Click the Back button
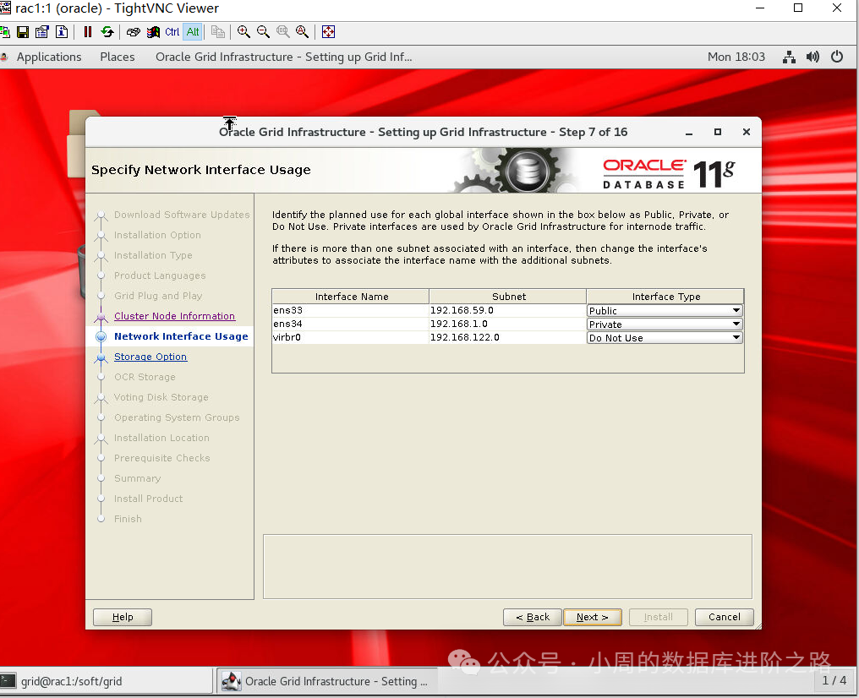The width and height of the screenshot is (859, 698). click(x=533, y=617)
